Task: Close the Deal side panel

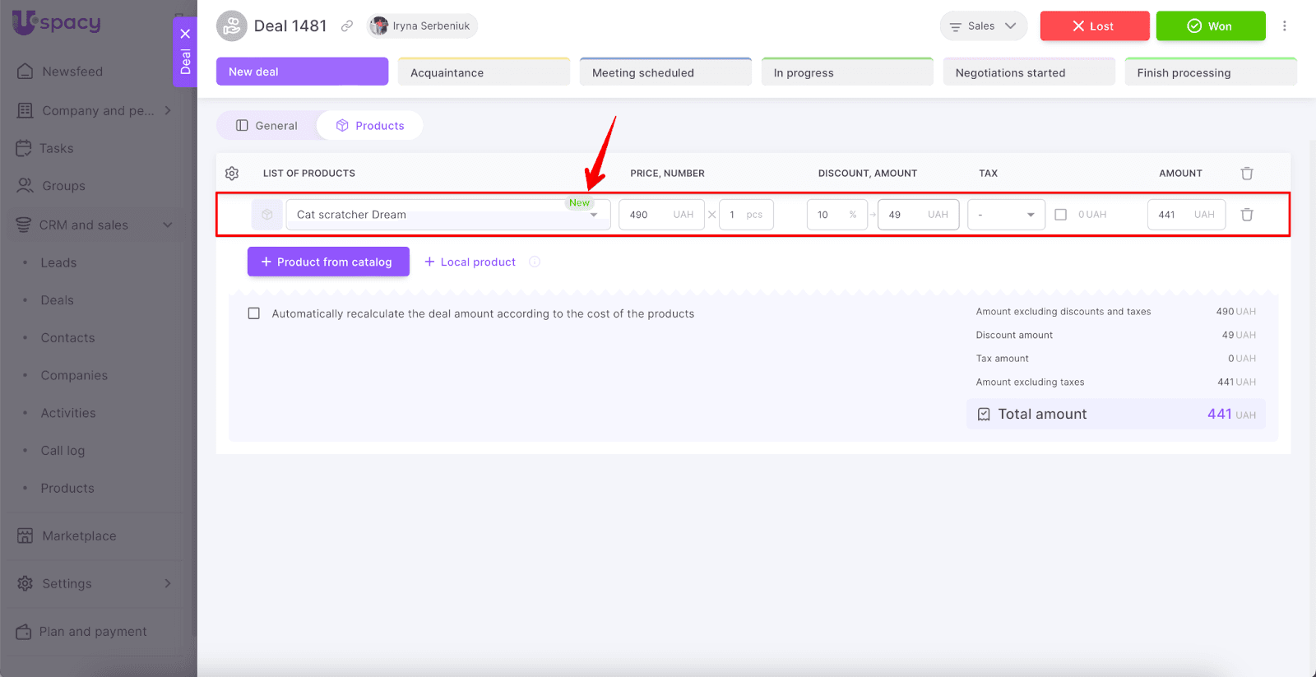Action: [x=185, y=34]
